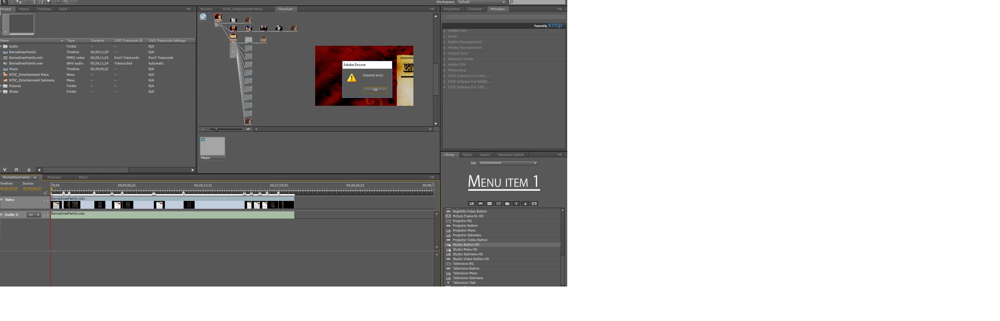Select Studio Menu HD in the library list
This screenshot has height=321, width=1000.
pos(465,250)
